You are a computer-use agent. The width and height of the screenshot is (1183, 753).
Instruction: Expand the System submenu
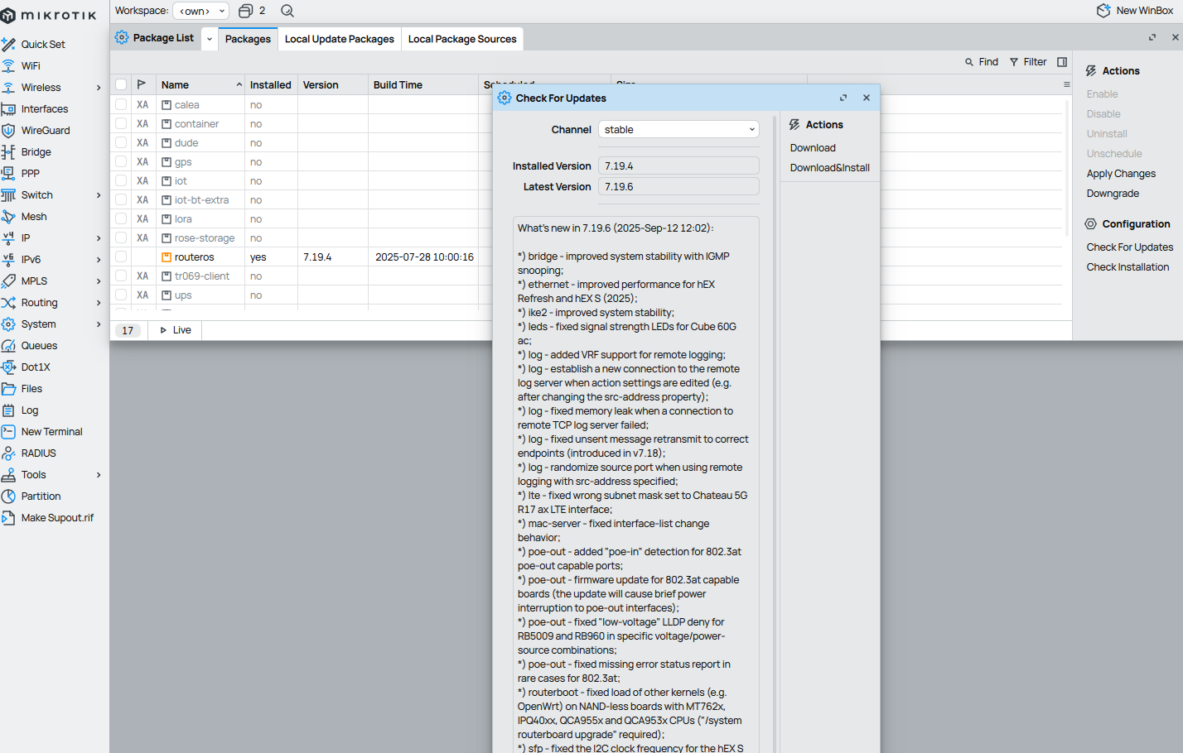coord(99,324)
